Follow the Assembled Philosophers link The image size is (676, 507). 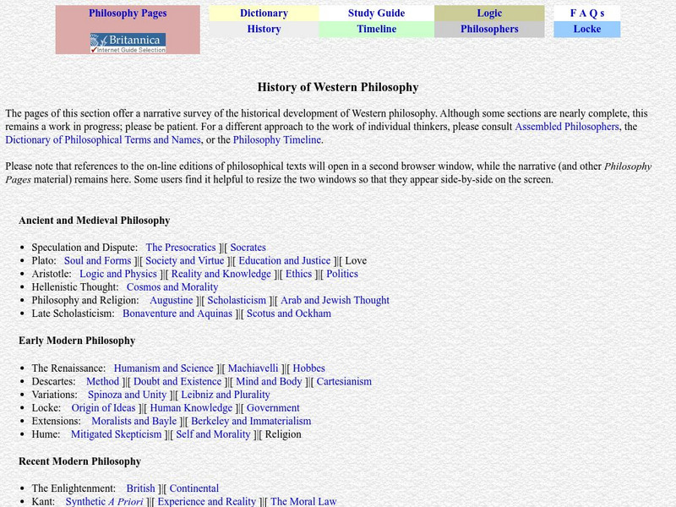[567, 127]
